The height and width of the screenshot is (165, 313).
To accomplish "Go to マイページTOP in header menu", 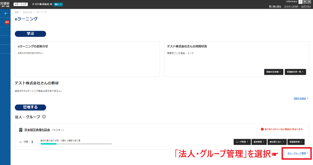I will [291, 6].
